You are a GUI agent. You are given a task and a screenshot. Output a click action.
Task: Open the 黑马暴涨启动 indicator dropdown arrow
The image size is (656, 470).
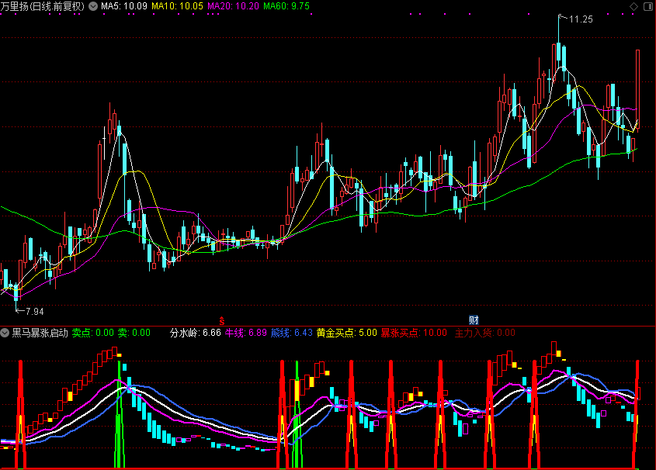(x=5, y=333)
